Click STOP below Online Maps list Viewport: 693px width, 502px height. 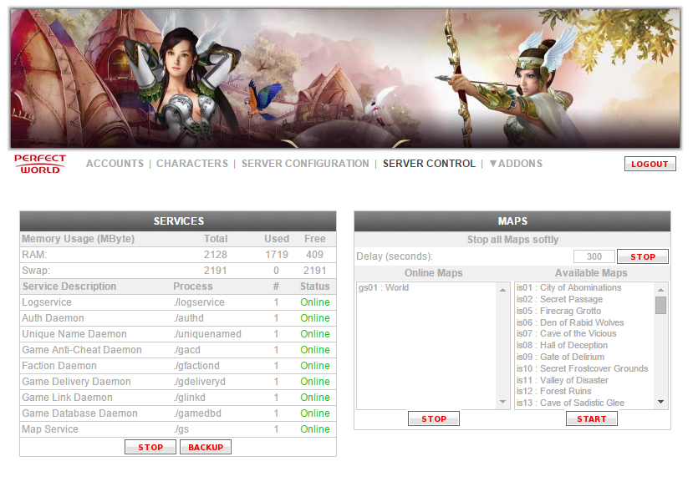434,418
